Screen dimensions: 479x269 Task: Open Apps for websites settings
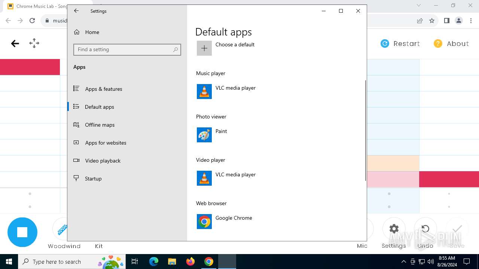pyautogui.click(x=127, y=143)
